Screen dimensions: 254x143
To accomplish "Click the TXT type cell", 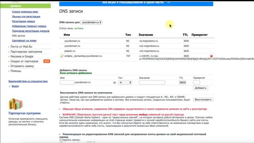I will click(x=128, y=56).
